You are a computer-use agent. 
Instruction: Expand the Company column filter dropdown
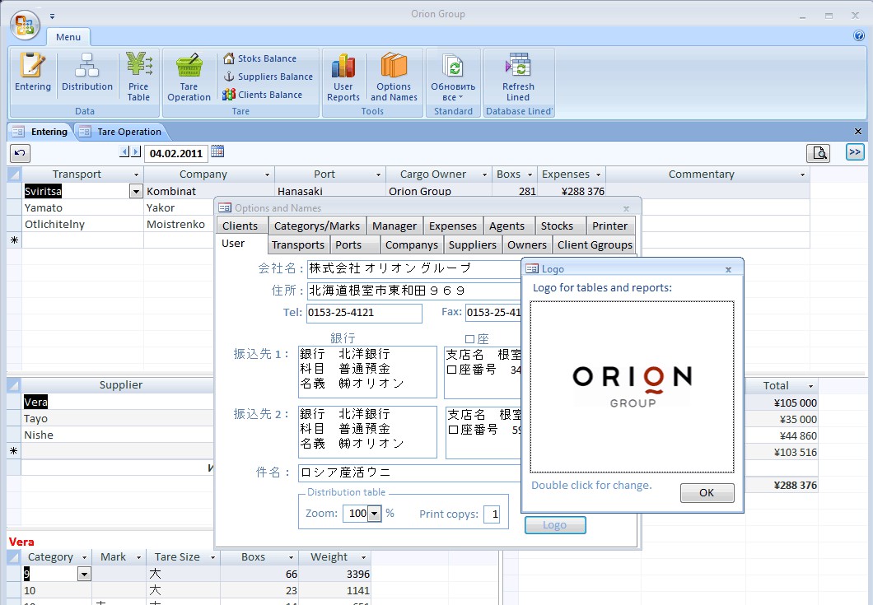pos(267,175)
